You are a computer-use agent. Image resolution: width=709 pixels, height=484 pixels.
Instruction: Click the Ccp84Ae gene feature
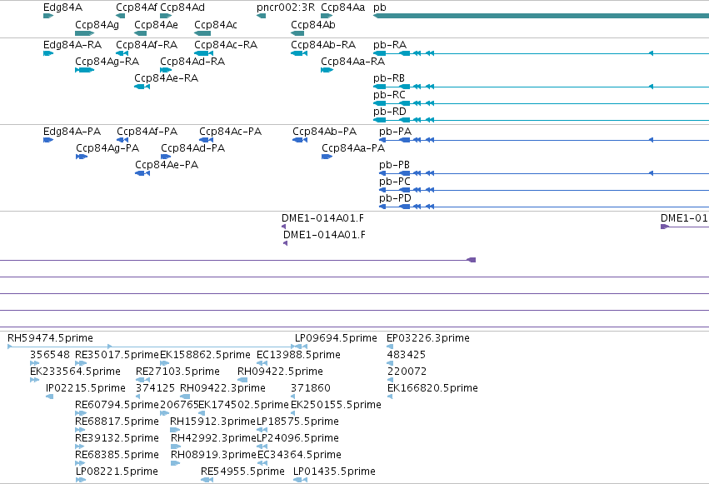pyautogui.click(x=140, y=33)
